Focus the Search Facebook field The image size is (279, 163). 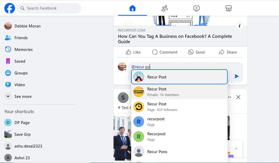pyautogui.click(x=49, y=8)
